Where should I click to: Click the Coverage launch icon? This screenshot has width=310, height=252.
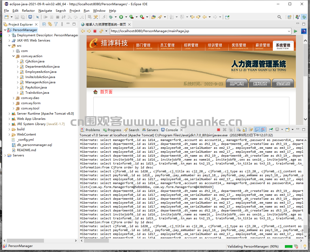[131, 17]
